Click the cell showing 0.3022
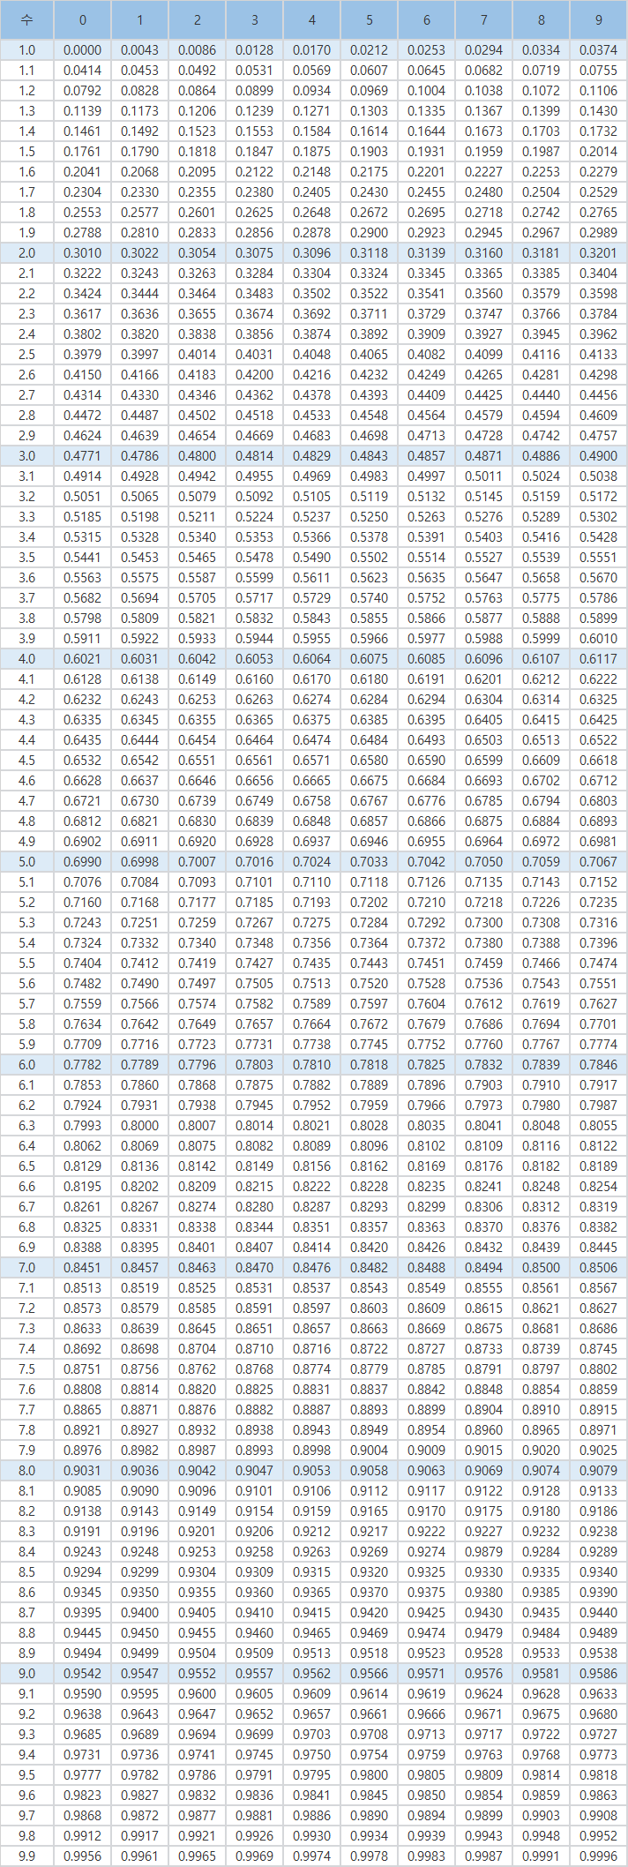The image size is (628, 1867). tap(140, 253)
